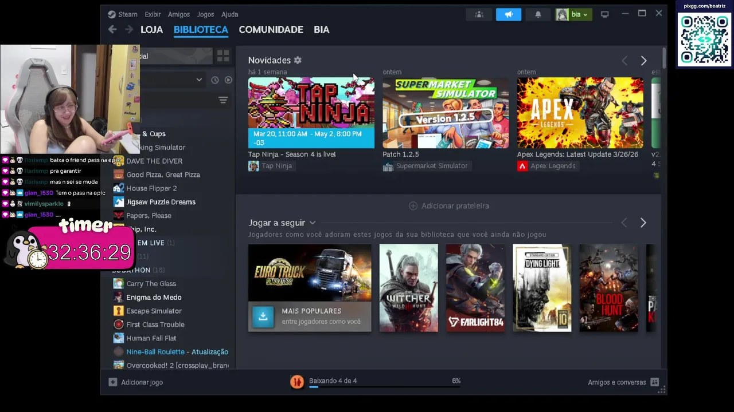Open Apex Legends update thumbnail
The height and width of the screenshot is (412, 734).
580,113
